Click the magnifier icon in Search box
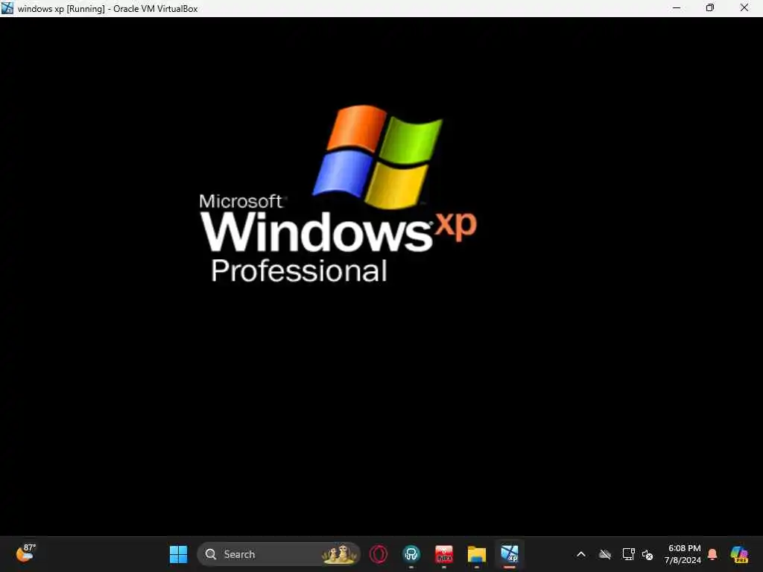This screenshot has height=572, width=763. [x=211, y=554]
